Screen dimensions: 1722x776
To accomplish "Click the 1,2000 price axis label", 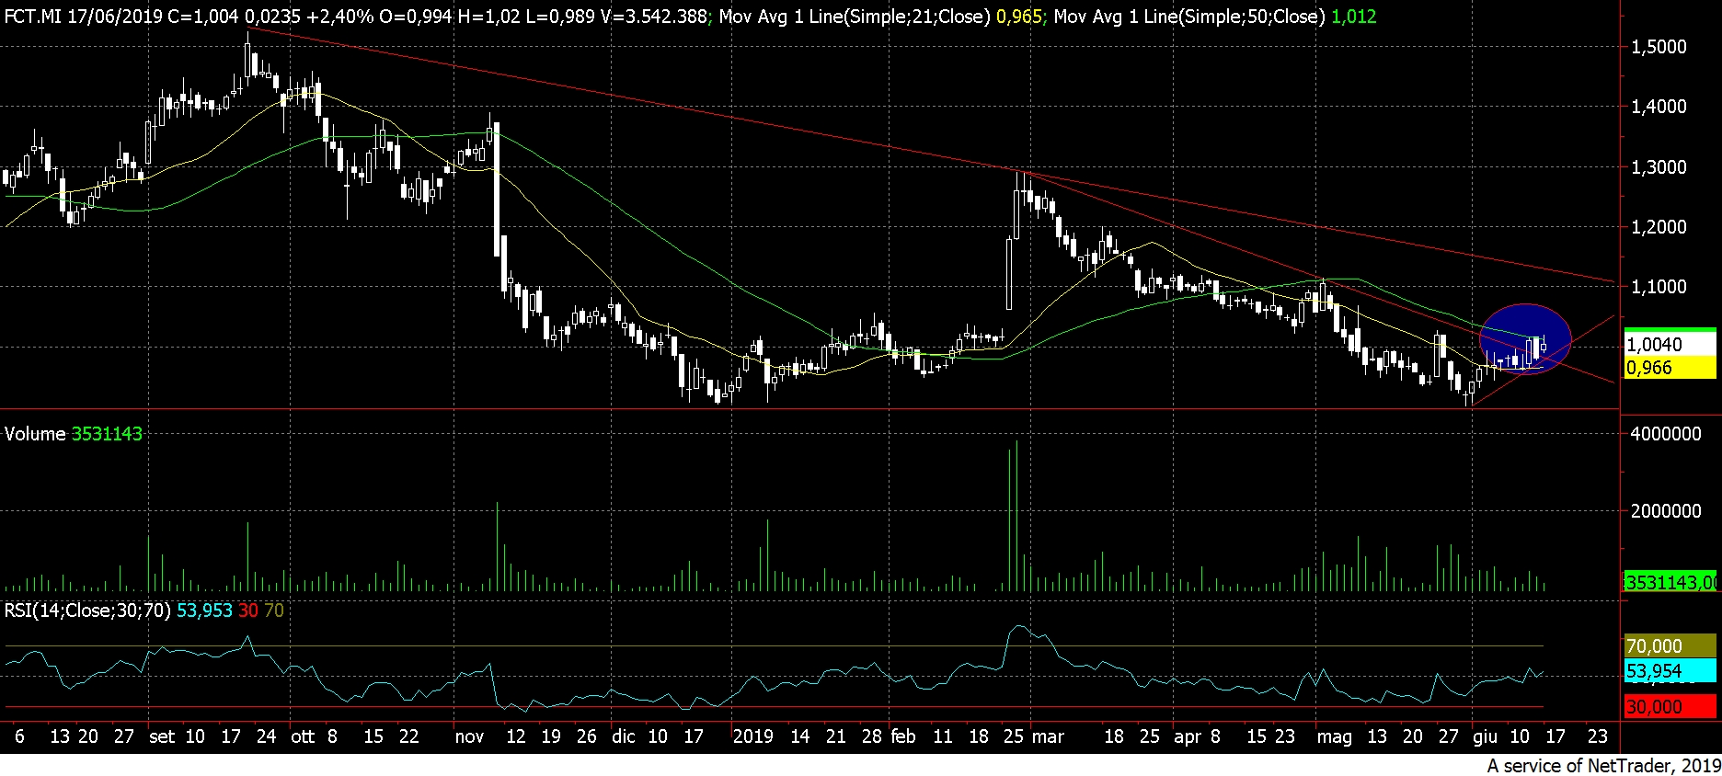I will pyautogui.click(x=1659, y=227).
